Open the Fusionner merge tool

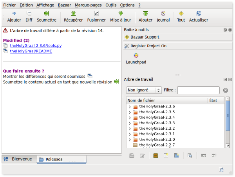pos(96,16)
